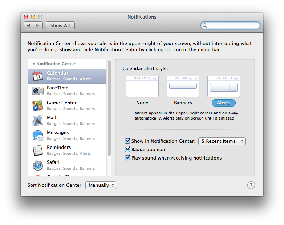Choose the None label
Screen dimensions: 284x225
(x=142, y=103)
